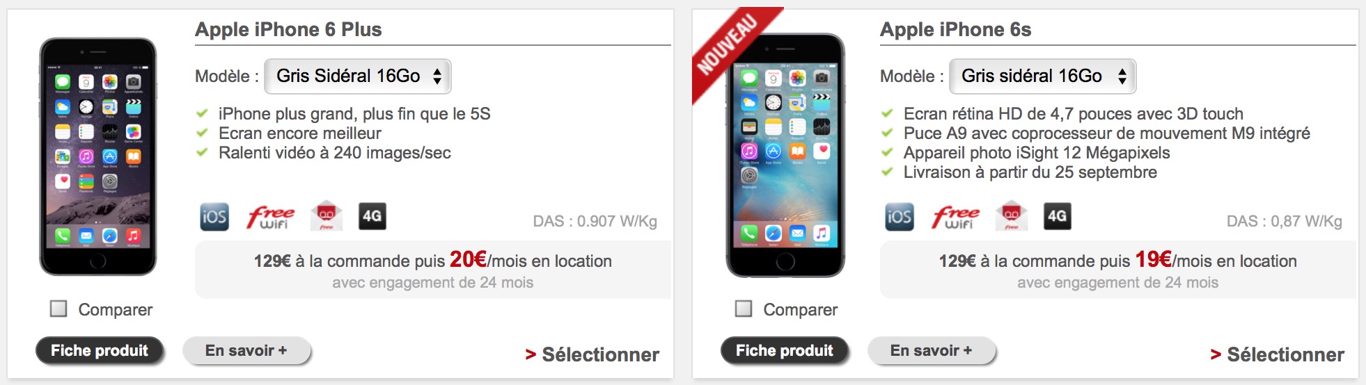This screenshot has width=1366, height=385.
Task: Click the iPhone 6s product image
Action: [785, 155]
